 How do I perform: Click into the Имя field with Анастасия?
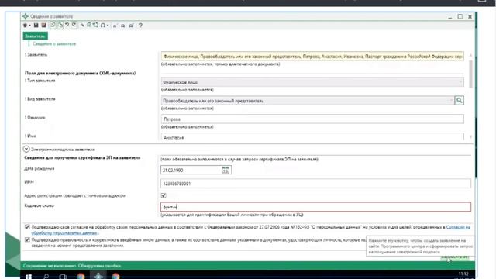click(312, 137)
